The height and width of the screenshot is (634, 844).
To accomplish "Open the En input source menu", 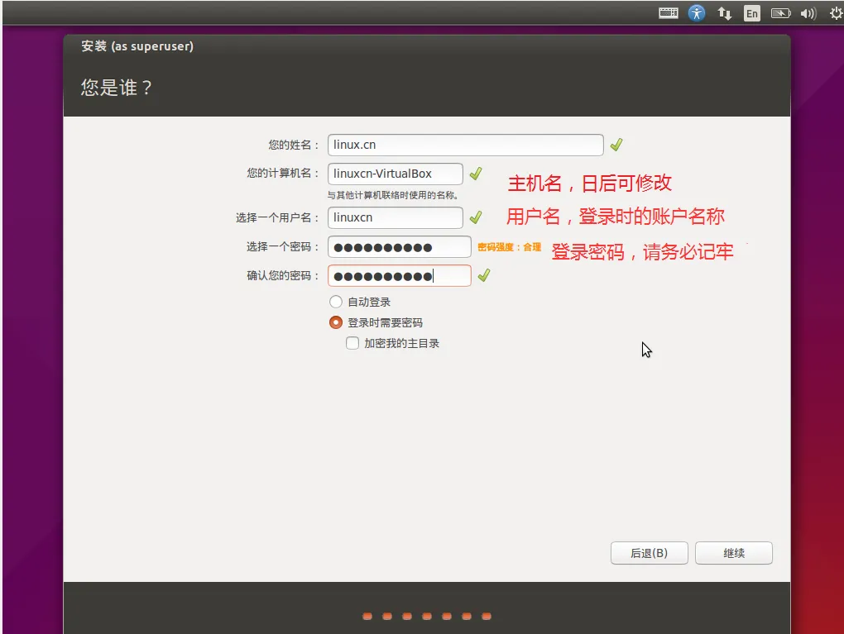I will point(752,12).
